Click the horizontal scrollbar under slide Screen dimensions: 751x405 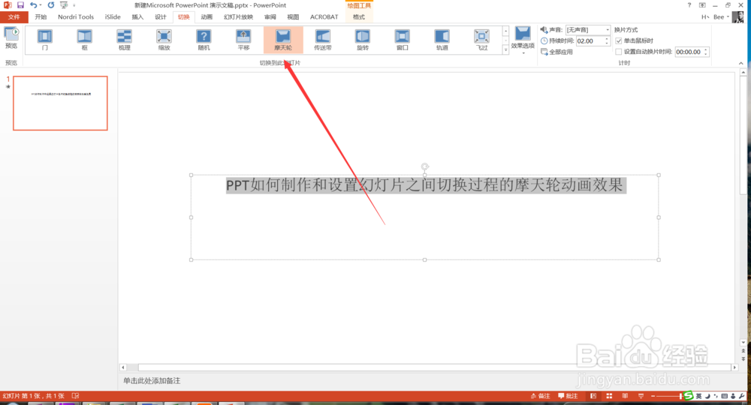click(x=428, y=367)
